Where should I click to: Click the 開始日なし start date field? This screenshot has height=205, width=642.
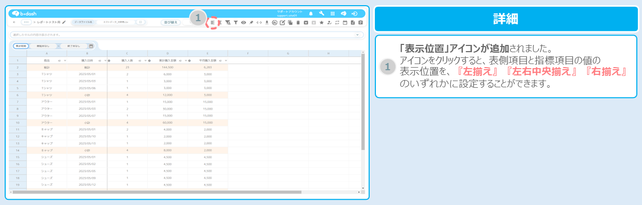point(43,46)
